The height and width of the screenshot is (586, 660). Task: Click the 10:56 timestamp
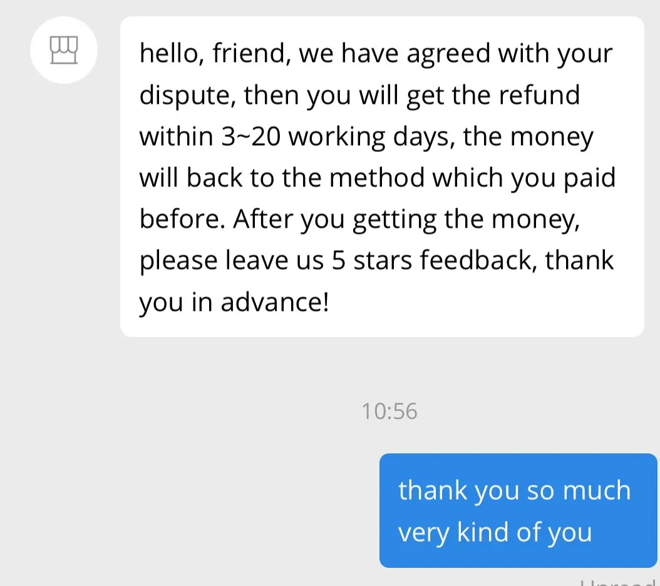pos(389,411)
